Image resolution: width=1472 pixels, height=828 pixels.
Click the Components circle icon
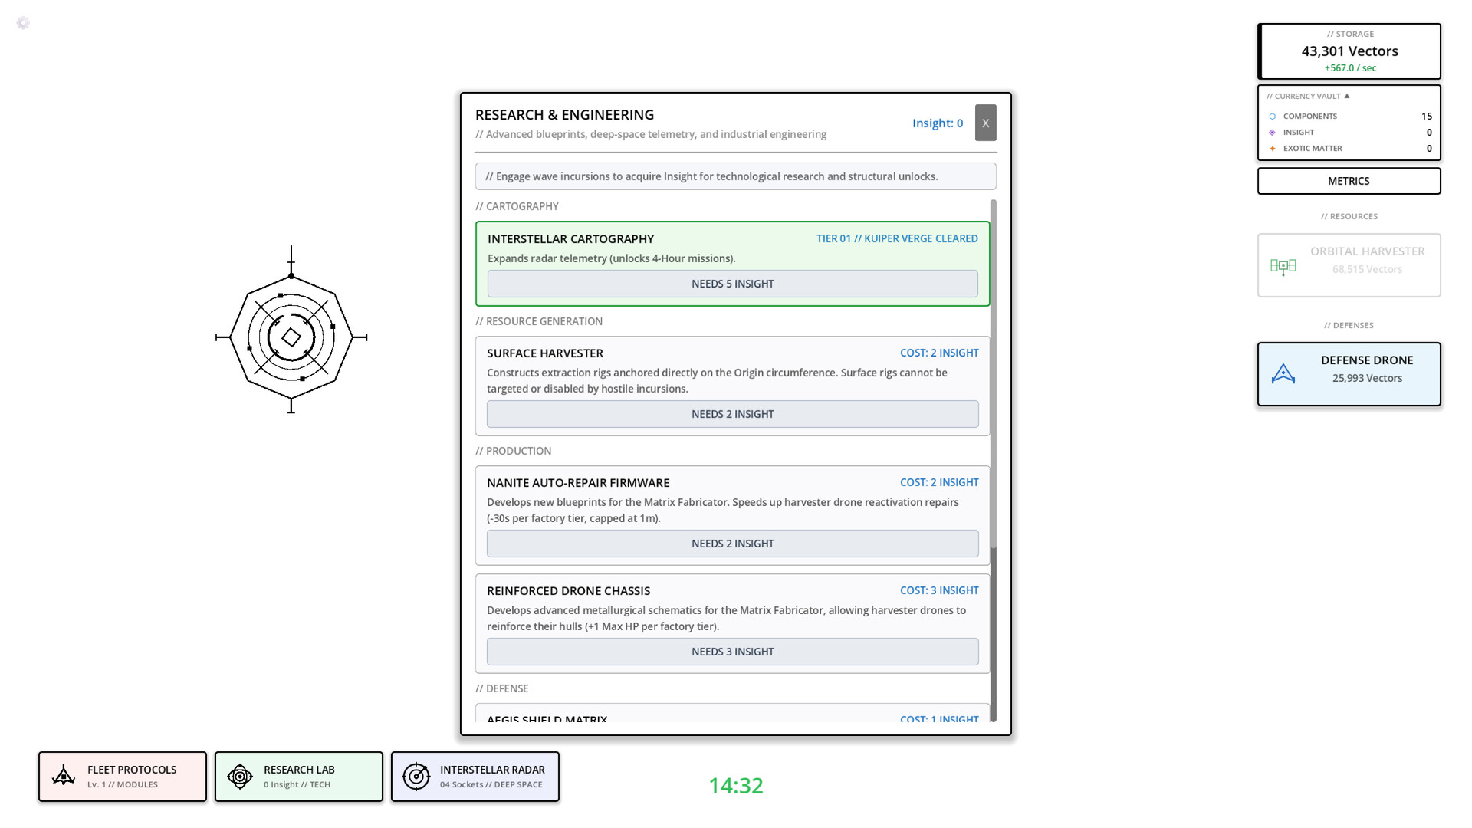click(1273, 117)
